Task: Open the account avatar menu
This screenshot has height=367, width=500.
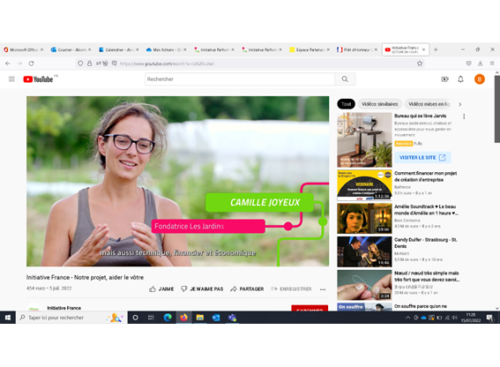Action: [480, 79]
